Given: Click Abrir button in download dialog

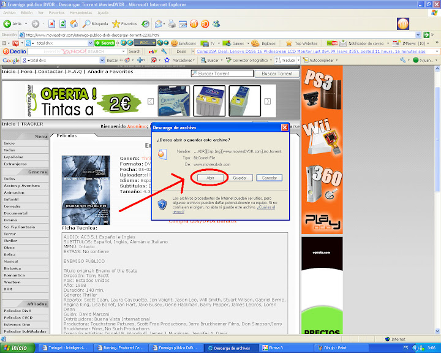Looking at the screenshot, I should pos(210,178).
